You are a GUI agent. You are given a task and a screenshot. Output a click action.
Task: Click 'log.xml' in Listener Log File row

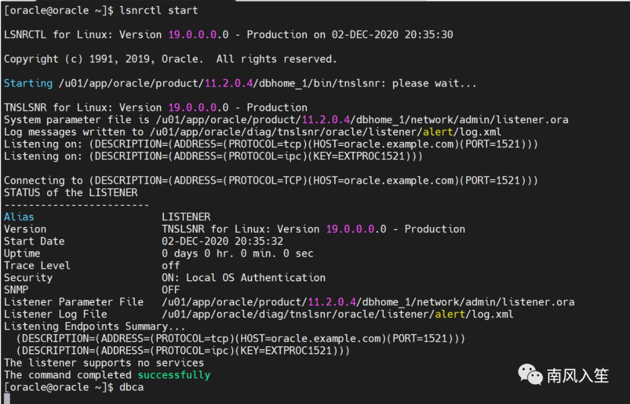(x=492, y=314)
